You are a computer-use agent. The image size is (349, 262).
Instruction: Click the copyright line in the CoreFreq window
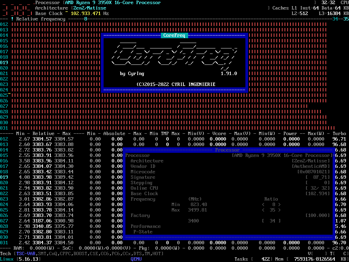pos(176,85)
